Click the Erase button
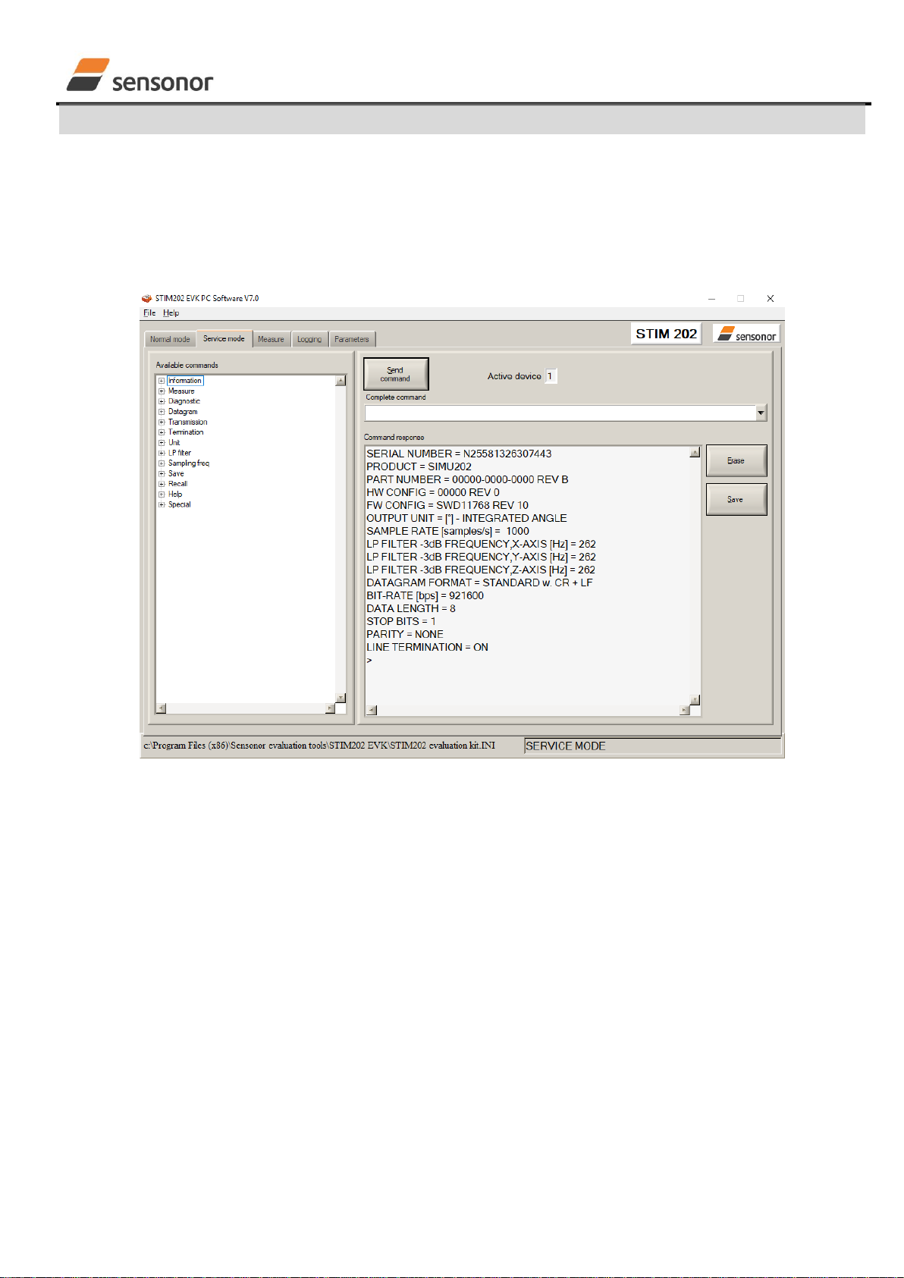Screen dimensions: 904x1278 click(x=736, y=460)
